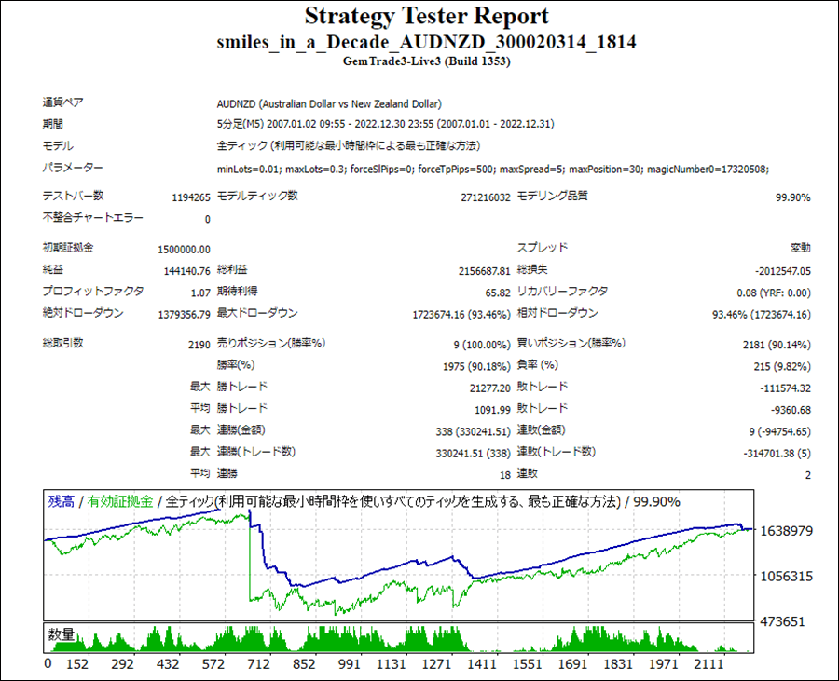Click loss rate 215 (9.82%)

[782, 367]
